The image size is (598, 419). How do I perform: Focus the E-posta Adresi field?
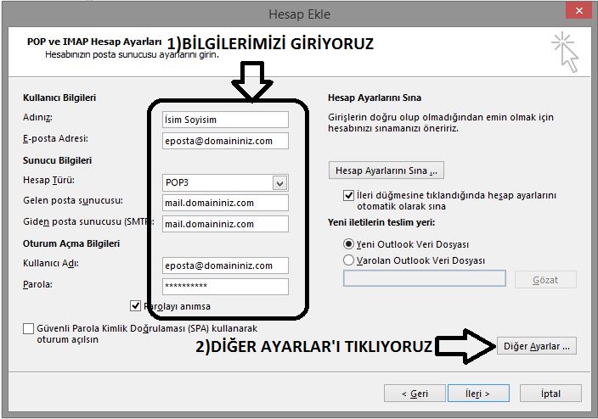[x=225, y=141]
